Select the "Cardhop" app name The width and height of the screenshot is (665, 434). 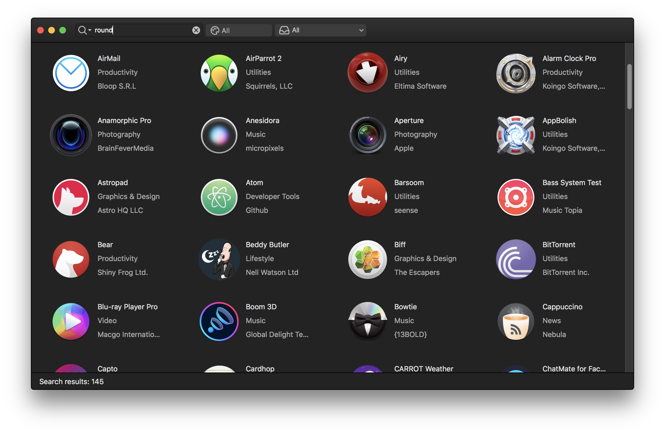coord(260,369)
